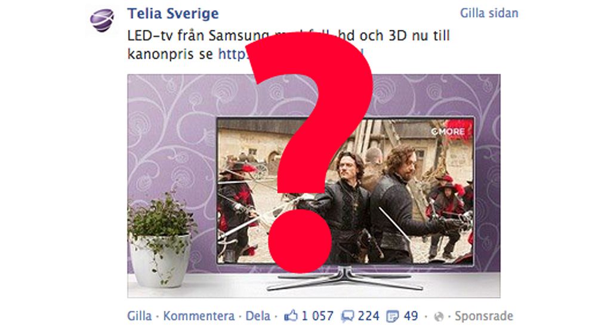The image size is (592, 333).
Task: View the 1 057 likes count
Action: coord(317,316)
